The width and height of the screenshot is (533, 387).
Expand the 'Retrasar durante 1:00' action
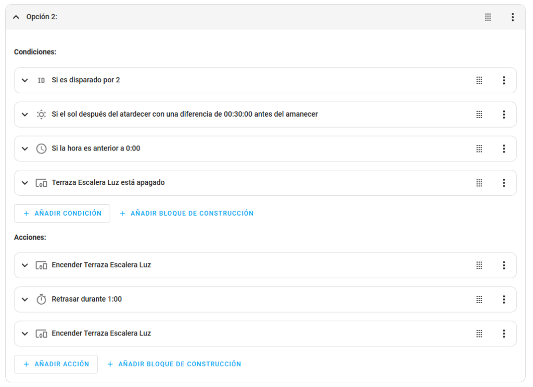click(x=25, y=299)
